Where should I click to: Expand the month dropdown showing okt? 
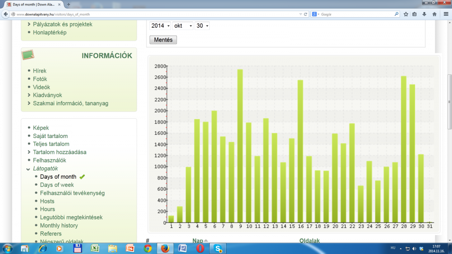[183, 26]
